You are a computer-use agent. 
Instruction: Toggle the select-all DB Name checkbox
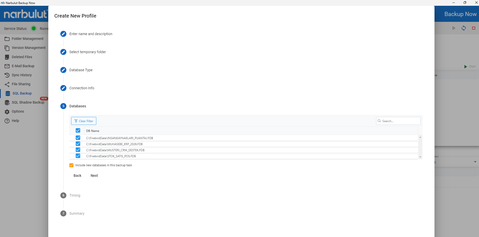coord(78,131)
